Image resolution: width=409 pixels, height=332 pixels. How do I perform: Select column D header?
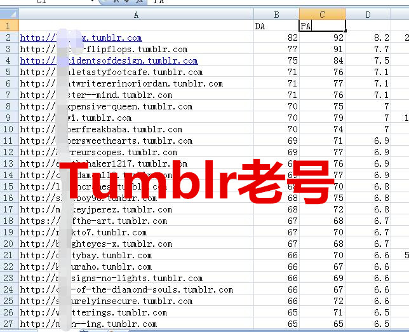[368, 15]
